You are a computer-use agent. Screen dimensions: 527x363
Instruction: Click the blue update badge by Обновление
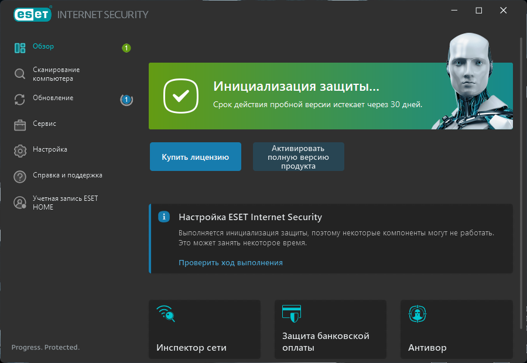coord(126,100)
